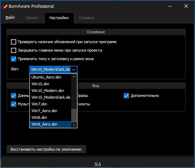
Task: Uncheck Применять тему к заголовку и рамке окна
Action: tap(13, 59)
